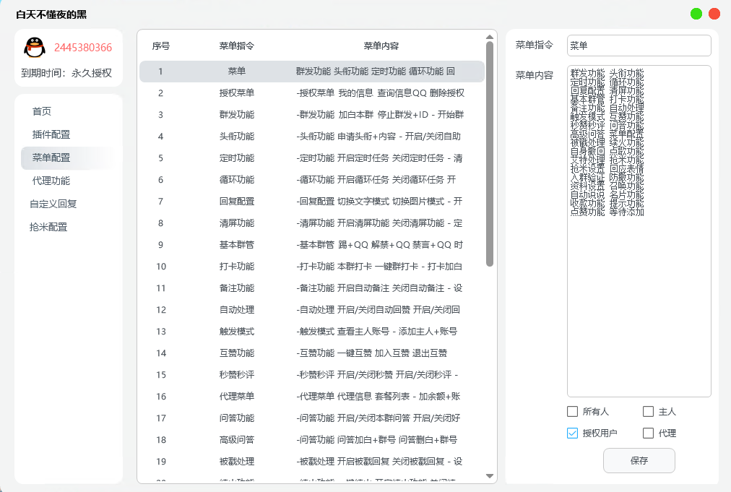Click the scrollbar down arrow below the table

pyautogui.click(x=490, y=476)
